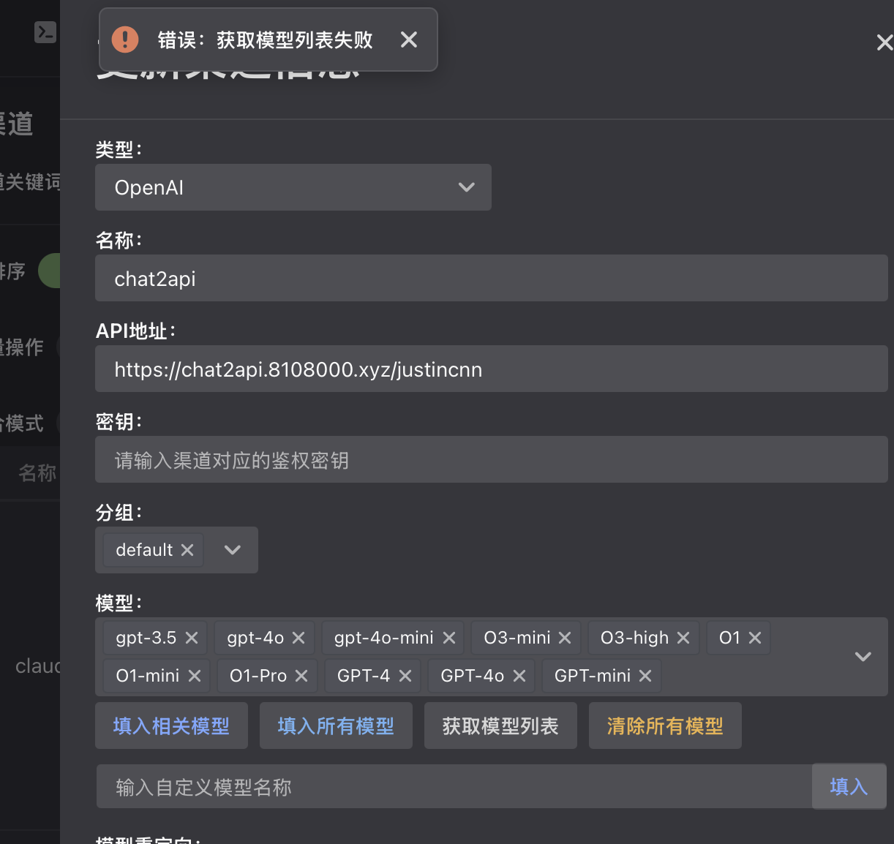Remove the gpt-4o-mini model tag
The image size is (894, 844).
(x=448, y=637)
